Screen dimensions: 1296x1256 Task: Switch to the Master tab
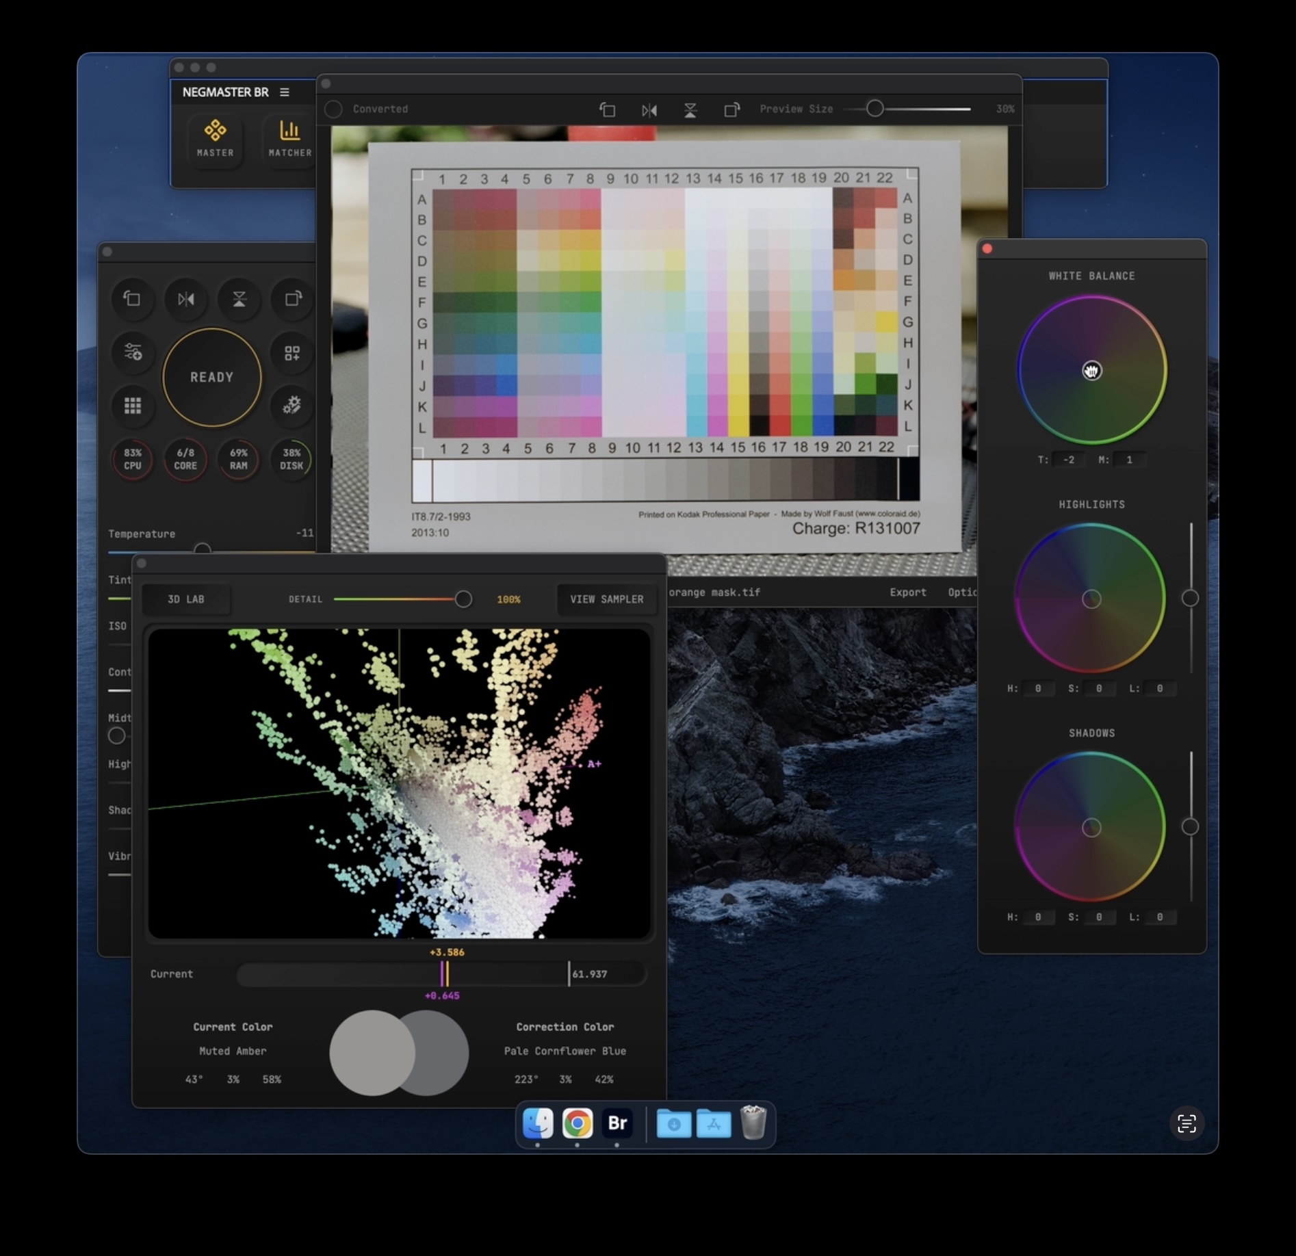pyautogui.click(x=215, y=138)
